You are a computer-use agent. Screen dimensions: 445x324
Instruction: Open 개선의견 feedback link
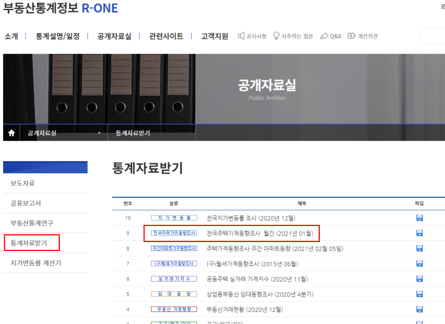coord(363,36)
